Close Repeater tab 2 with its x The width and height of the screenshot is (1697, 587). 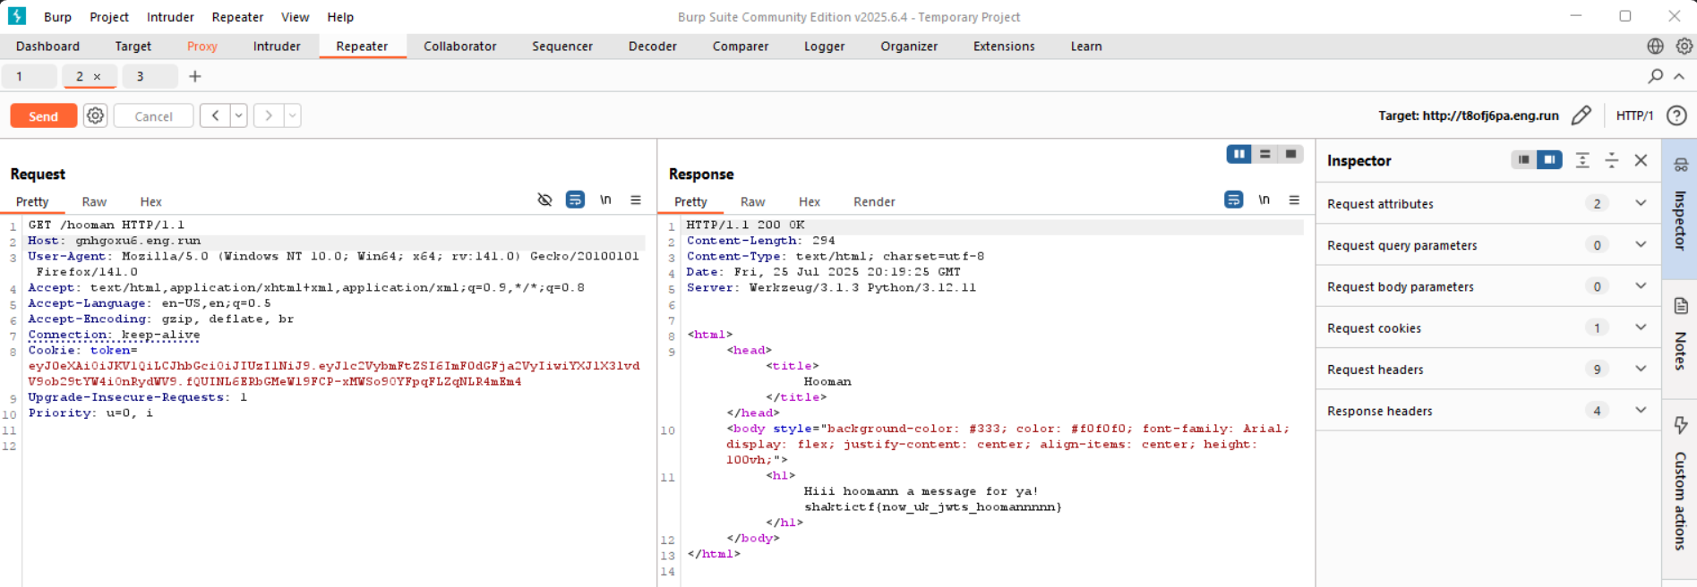[x=97, y=77]
